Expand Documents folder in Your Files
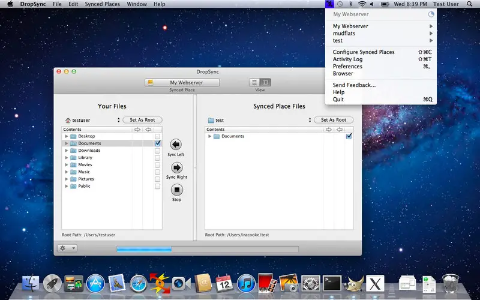480x300 pixels. pos(67,143)
